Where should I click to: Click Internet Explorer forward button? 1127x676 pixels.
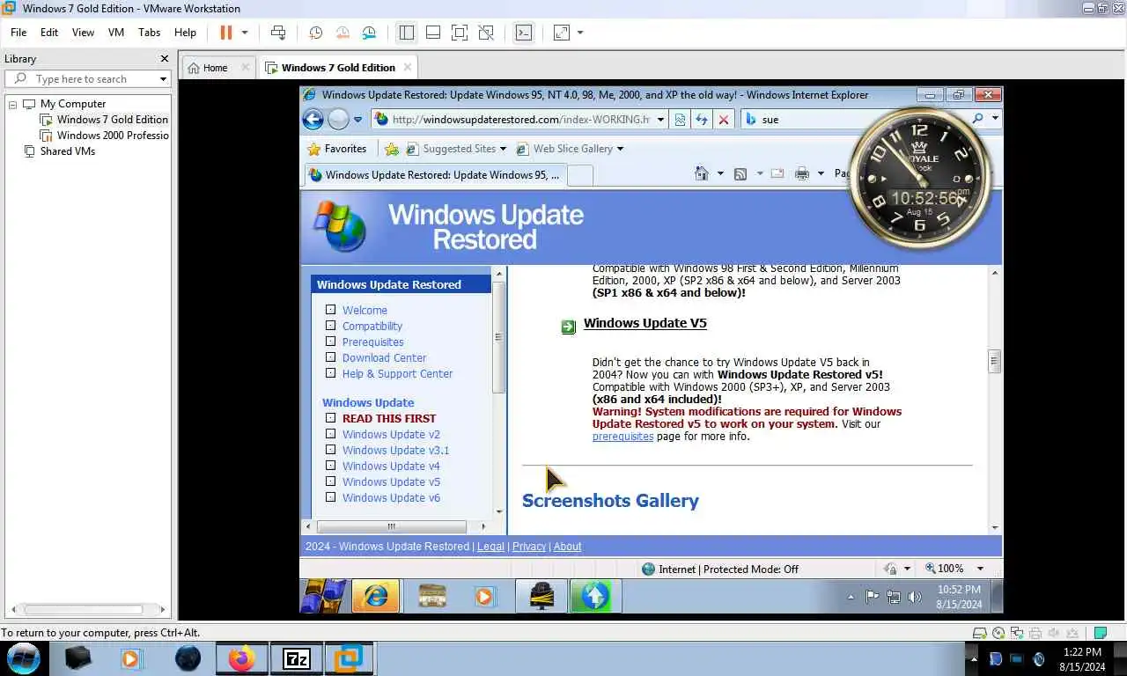tap(338, 119)
